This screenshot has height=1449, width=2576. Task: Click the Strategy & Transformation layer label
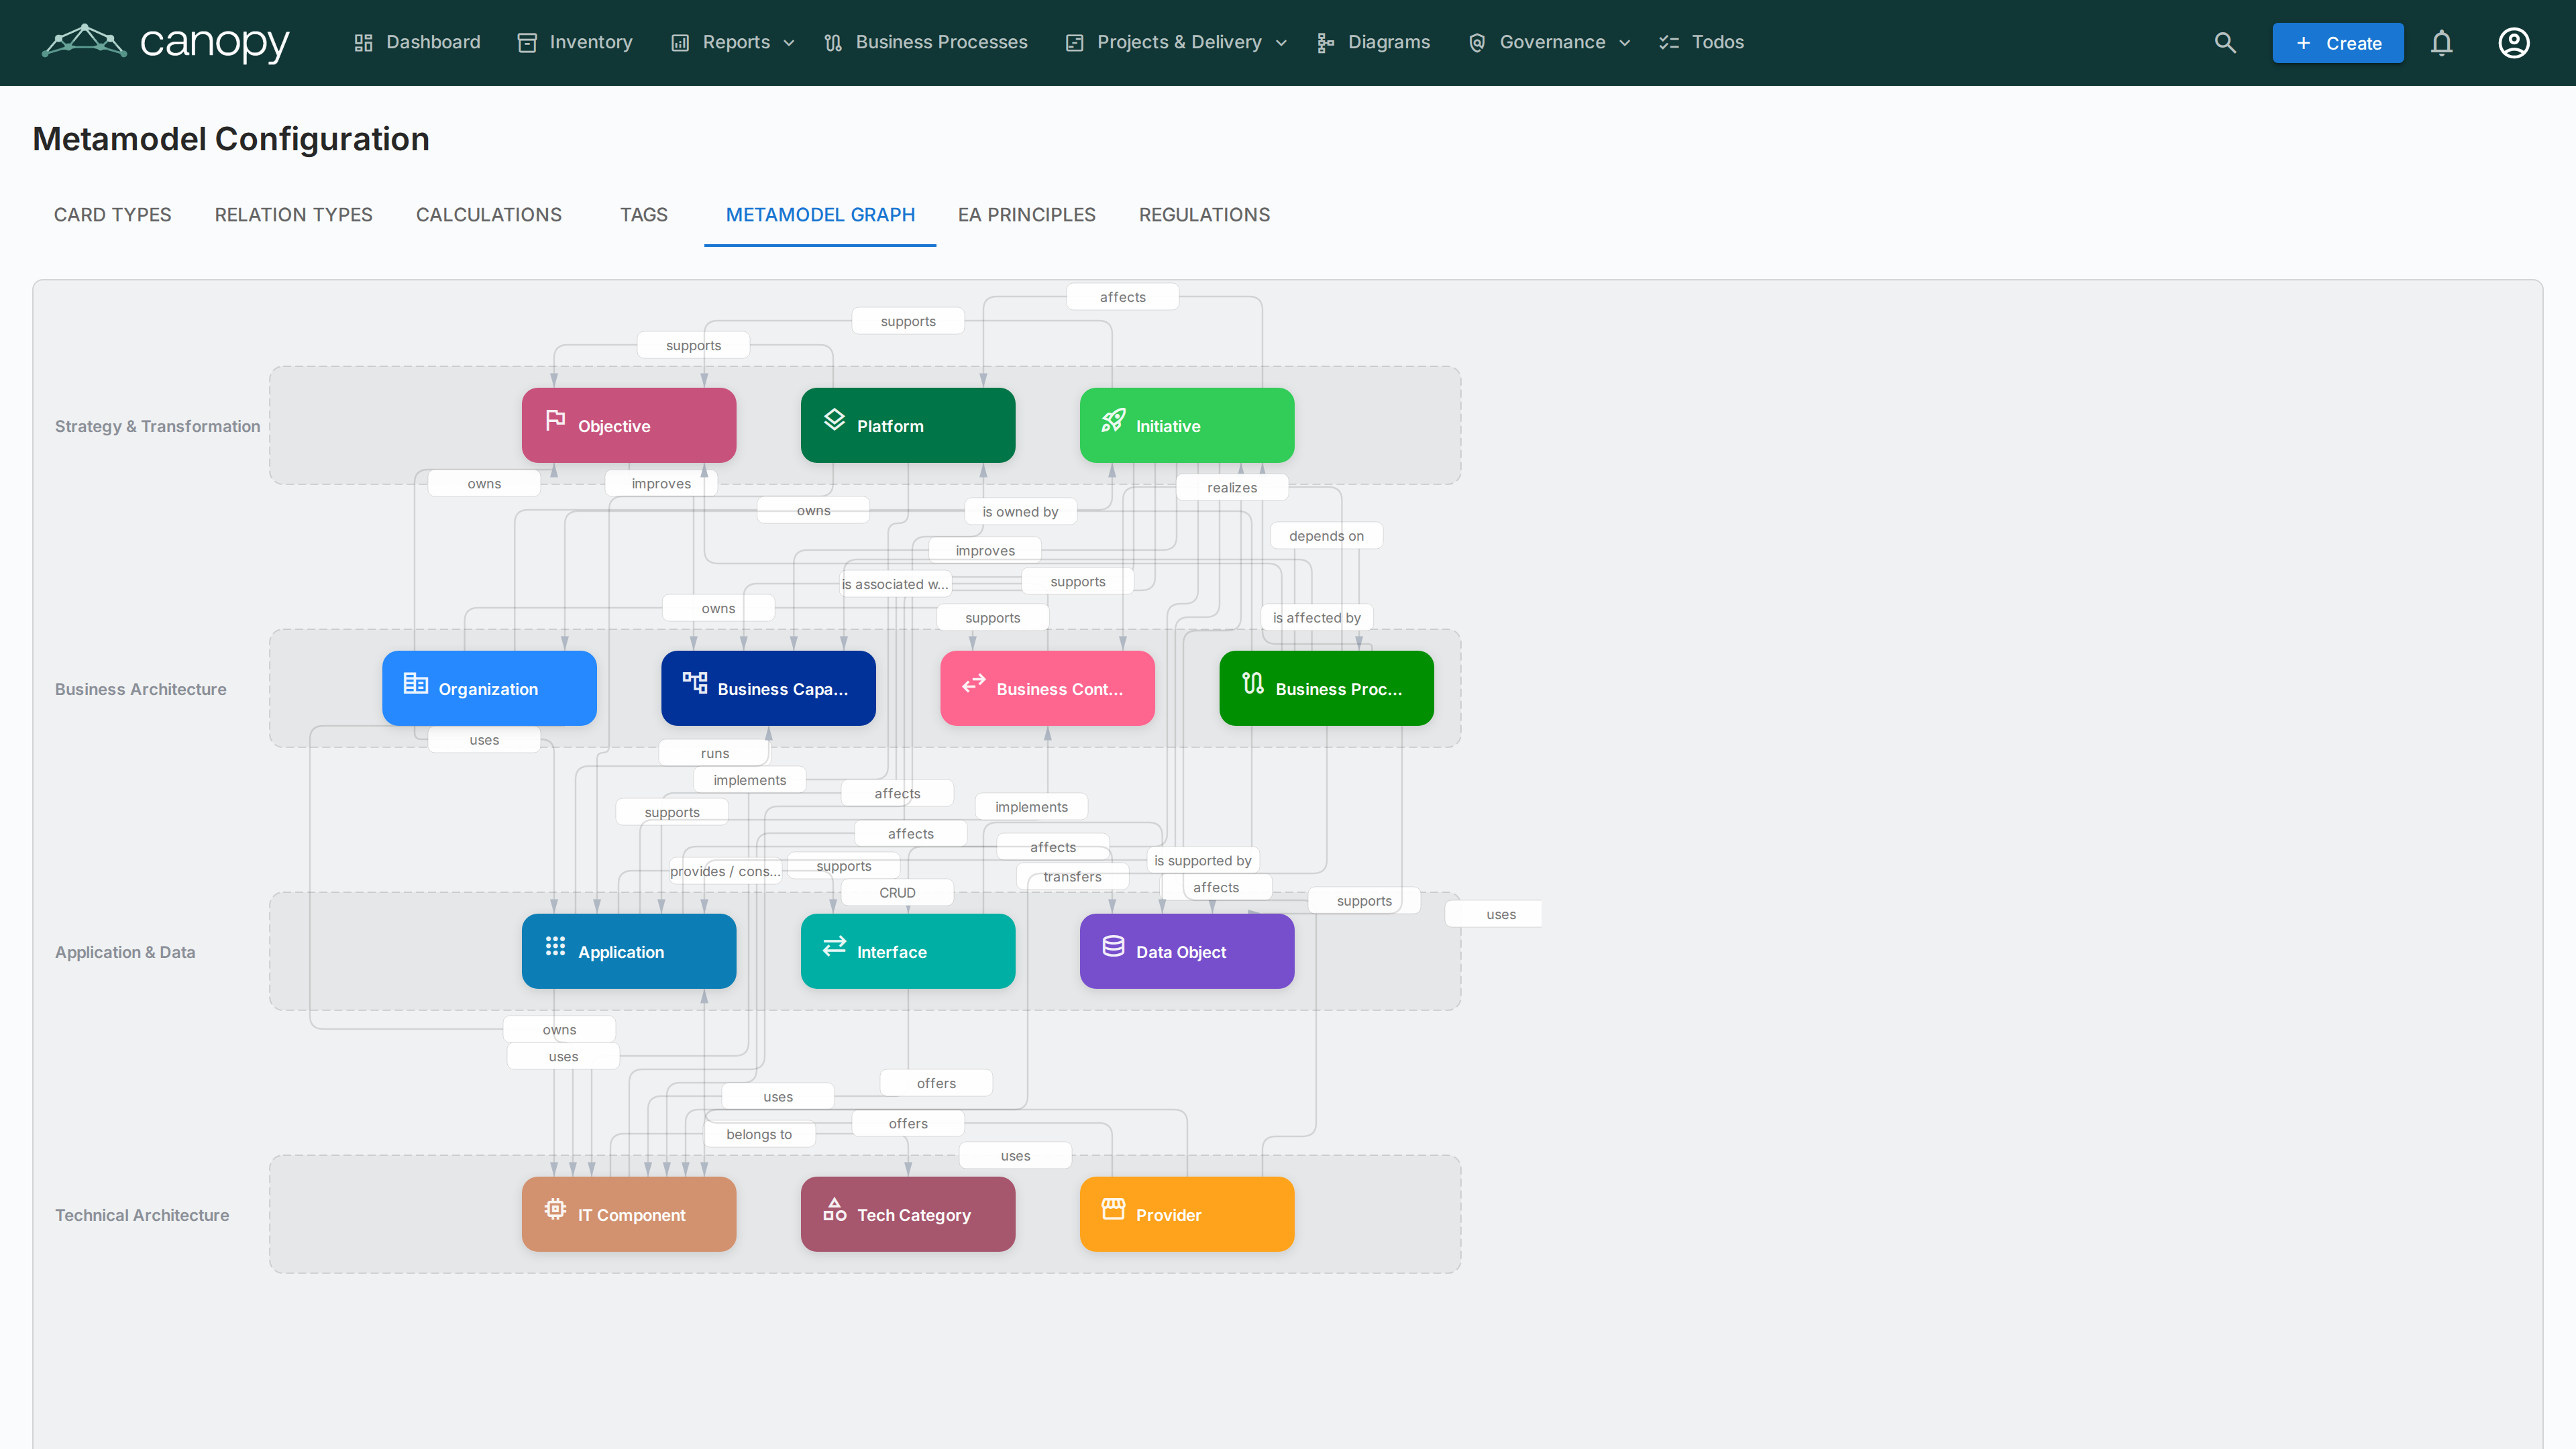(x=158, y=426)
